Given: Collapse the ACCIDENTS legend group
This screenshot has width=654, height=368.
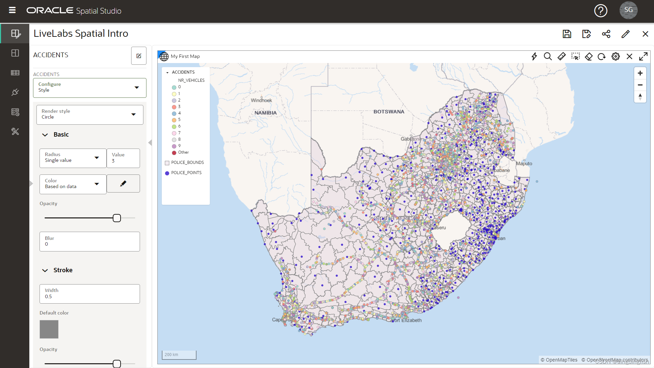Looking at the screenshot, I should point(167,73).
